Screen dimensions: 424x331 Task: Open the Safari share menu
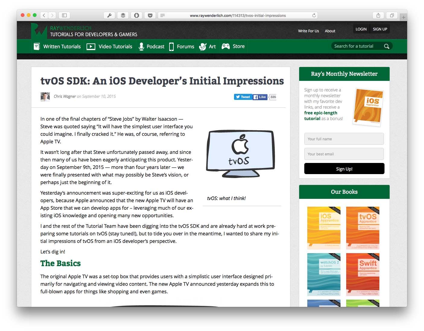pos(378,15)
